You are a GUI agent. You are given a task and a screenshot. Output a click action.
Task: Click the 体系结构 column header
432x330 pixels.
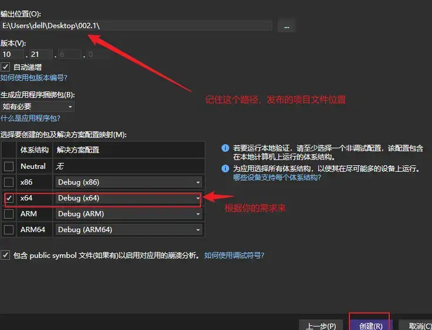click(x=35, y=150)
